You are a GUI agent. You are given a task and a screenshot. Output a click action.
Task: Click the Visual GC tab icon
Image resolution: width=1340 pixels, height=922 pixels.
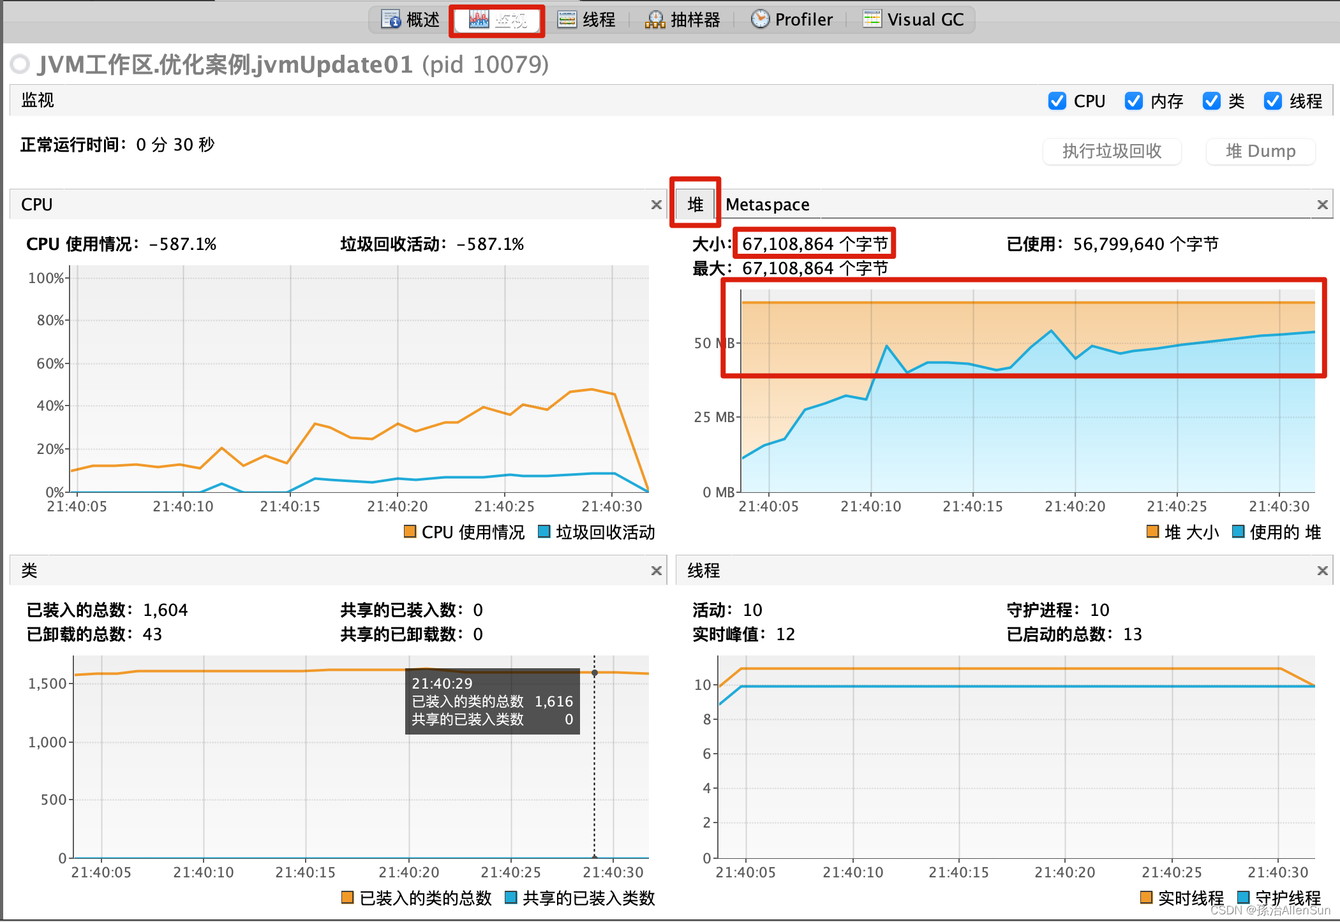(872, 20)
